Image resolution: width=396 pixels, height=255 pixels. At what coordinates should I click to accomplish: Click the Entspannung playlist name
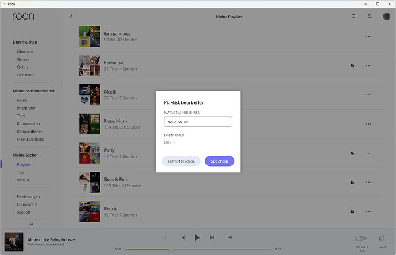[117, 34]
